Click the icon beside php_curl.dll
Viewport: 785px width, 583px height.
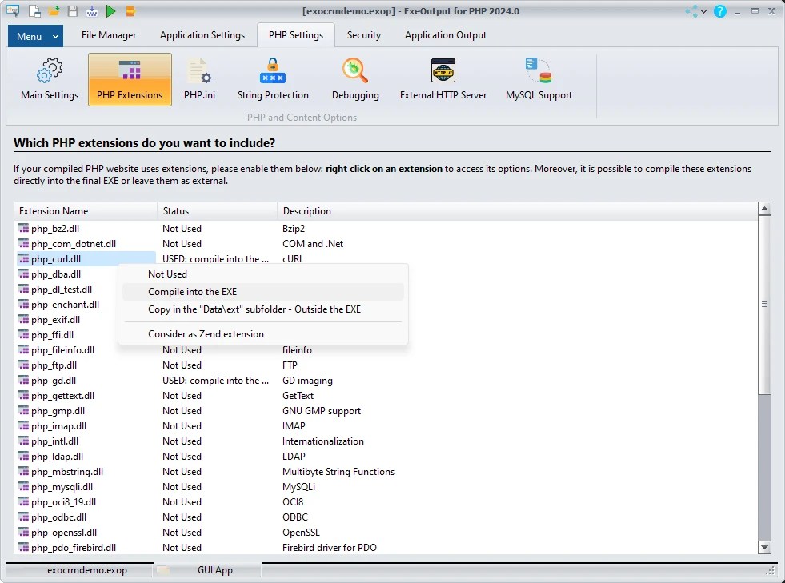click(23, 259)
